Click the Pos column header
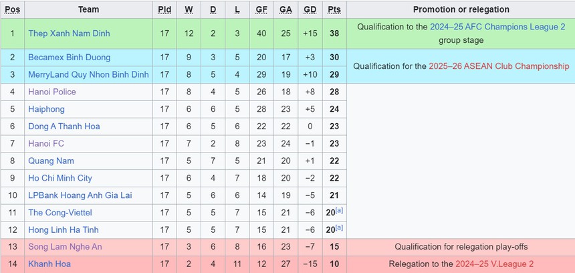The width and height of the screenshot is (575, 273). [x=12, y=9]
